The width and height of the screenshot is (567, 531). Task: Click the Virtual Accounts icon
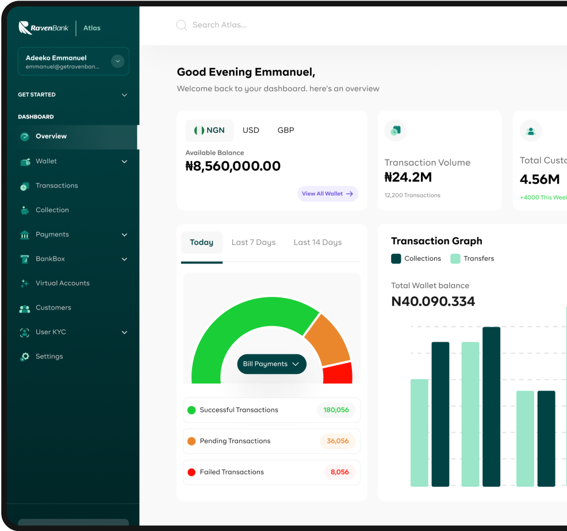[x=24, y=283]
